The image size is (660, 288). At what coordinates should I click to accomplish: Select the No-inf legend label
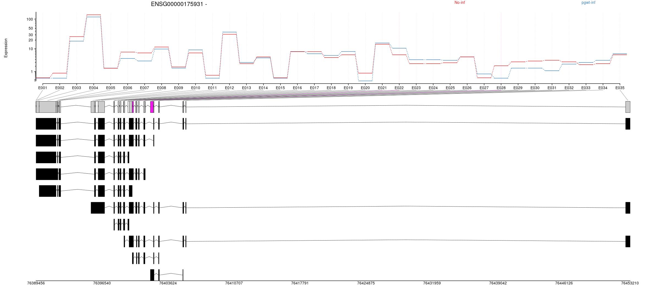click(x=460, y=2)
